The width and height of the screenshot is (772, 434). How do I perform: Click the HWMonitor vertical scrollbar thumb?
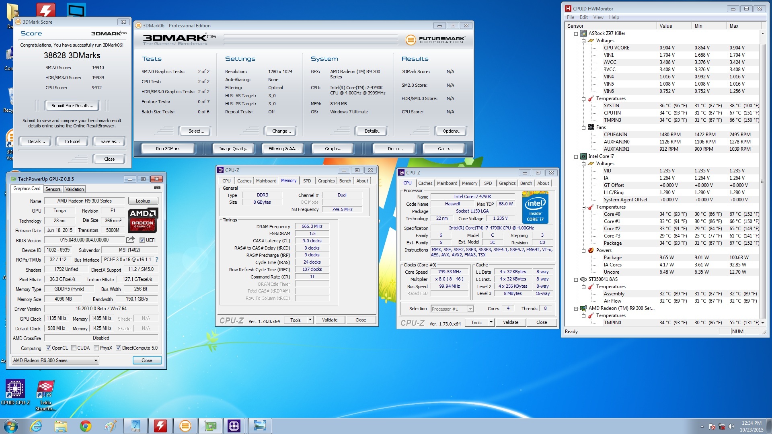coord(762,181)
